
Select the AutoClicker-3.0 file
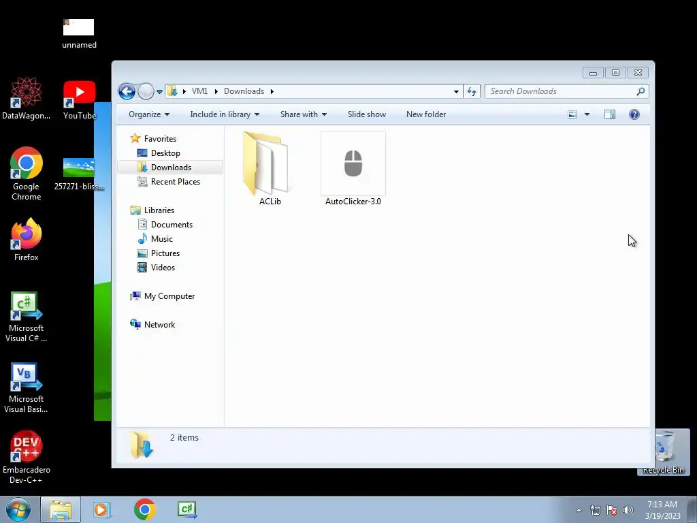[x=353, y=168]
